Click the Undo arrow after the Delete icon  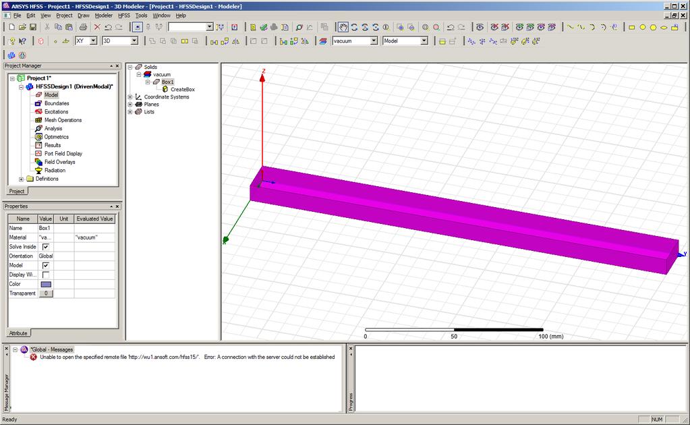pyautogui.click(x=108, y=27)
